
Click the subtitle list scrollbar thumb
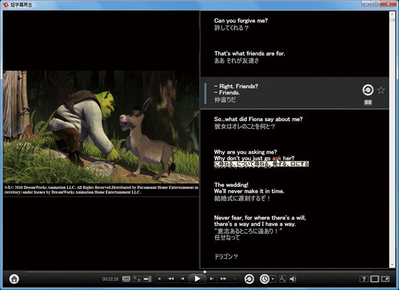[x=392, y=19]
